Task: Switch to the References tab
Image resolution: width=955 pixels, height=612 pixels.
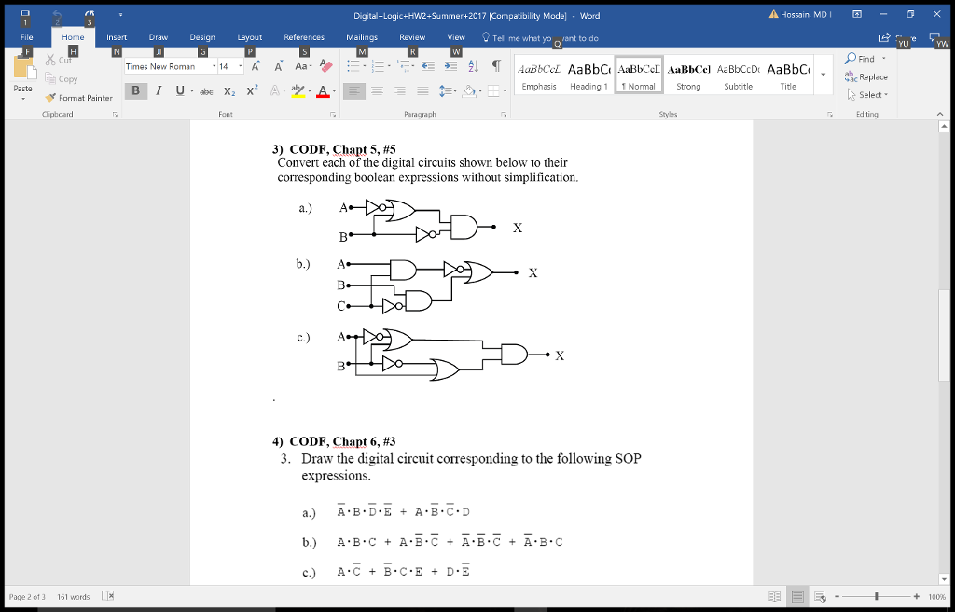Action: 304,38
